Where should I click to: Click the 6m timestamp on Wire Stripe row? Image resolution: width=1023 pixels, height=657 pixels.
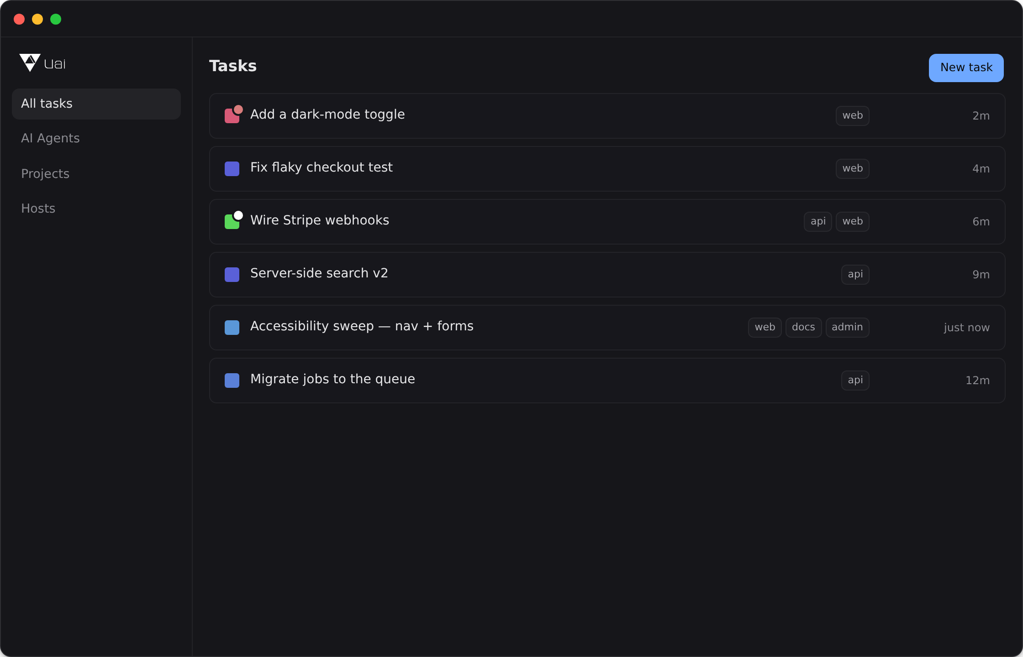pyautogui.click(x=981, y=222)
